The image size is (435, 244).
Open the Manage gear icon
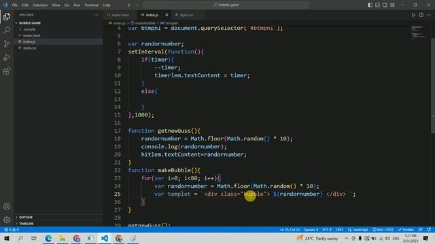pyautogui.click(x=7, y=220)
